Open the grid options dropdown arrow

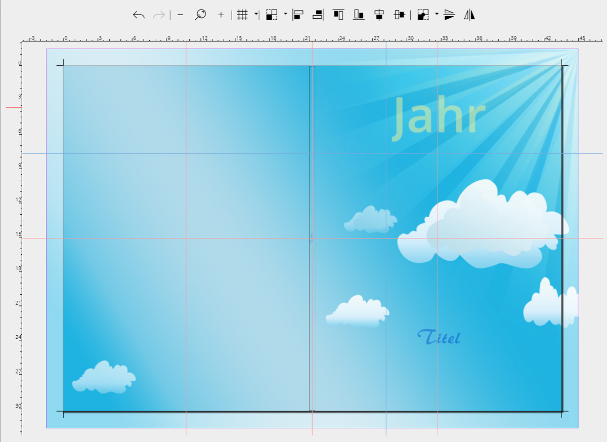click(256, 14)
